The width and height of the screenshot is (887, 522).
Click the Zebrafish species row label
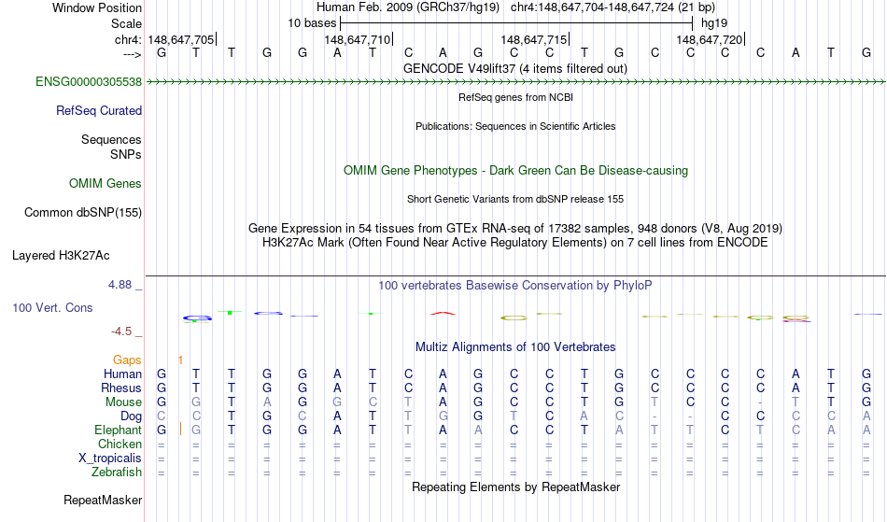click(x=117, y=473)
